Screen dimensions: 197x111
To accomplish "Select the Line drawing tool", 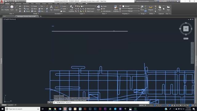I will 2,8.
